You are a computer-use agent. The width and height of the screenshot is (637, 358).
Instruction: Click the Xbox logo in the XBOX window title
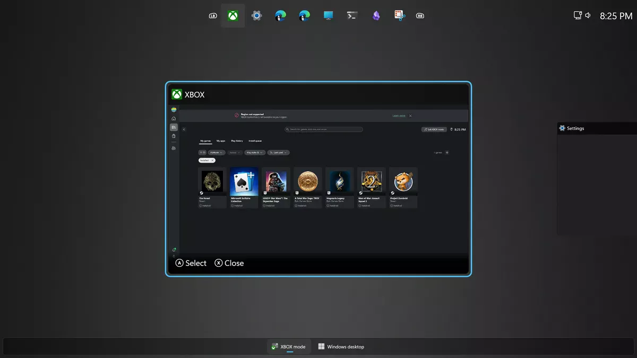pyautogui.click(x=177, y=94)
